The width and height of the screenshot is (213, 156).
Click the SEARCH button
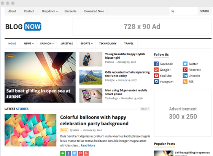coord(205,11)
